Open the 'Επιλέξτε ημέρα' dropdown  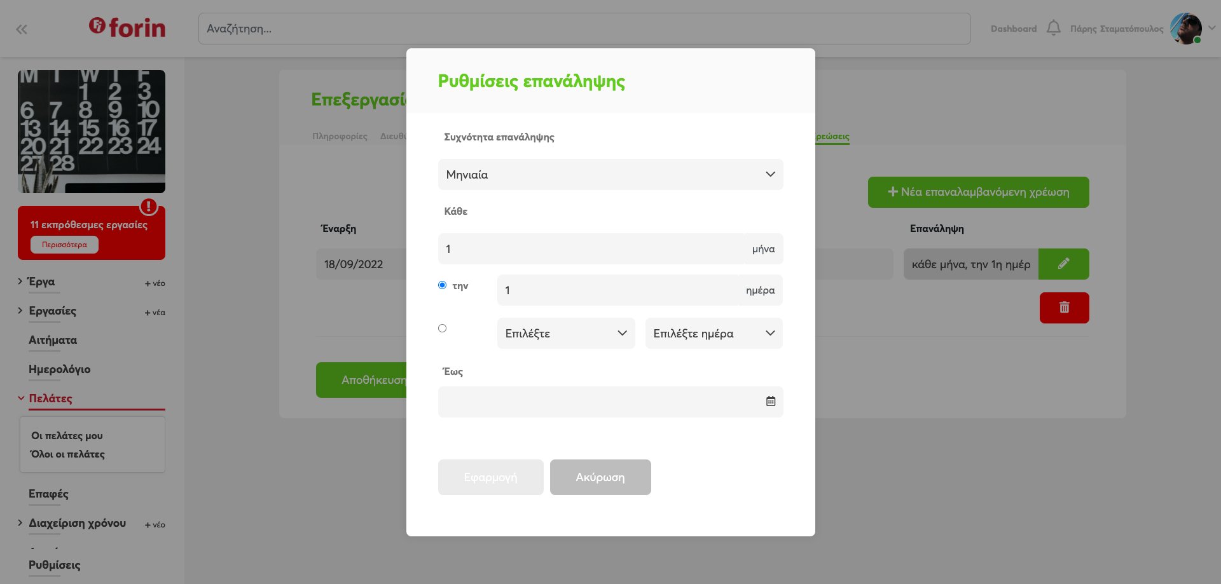[714, 334]
